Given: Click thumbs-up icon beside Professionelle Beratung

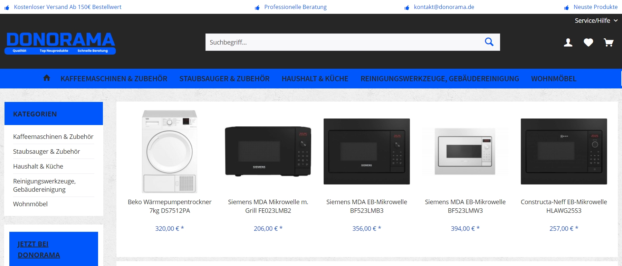Looking at the screenshot, I should click(x=257, y=8).
